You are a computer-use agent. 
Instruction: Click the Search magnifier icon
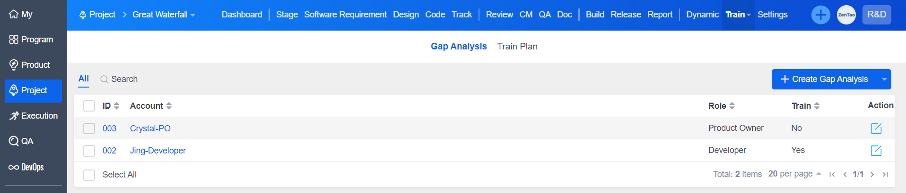(x=104, y=80)
